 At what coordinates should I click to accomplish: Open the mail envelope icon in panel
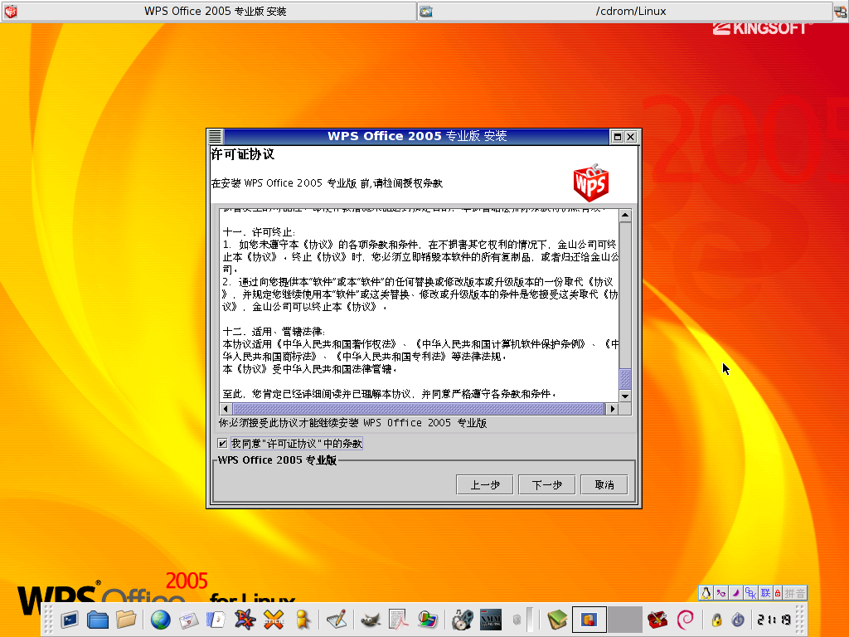tap(188, 619)
